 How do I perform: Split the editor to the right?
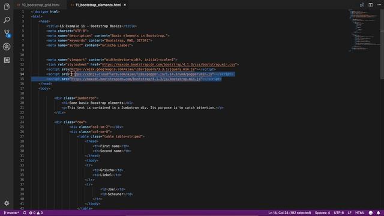coord(371,5)
